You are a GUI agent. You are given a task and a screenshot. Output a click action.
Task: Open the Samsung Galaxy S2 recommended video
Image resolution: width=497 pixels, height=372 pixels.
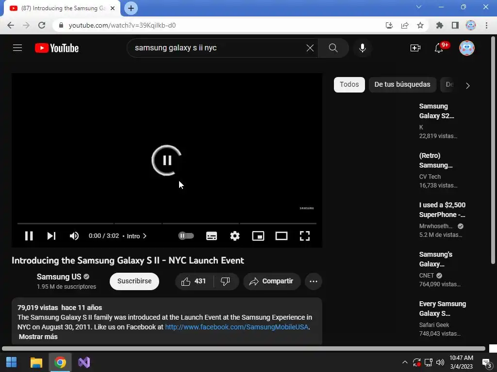point(436,111)
